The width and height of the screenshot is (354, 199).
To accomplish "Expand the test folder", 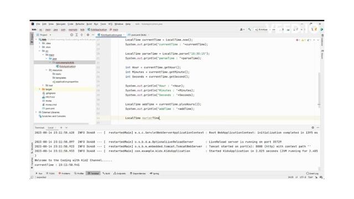I will (43, 86).
